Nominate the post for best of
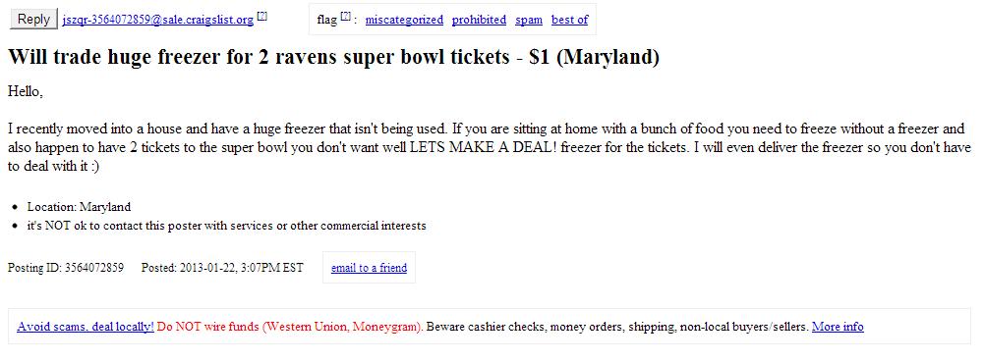Viewport: 984px width, 362px height. pos(569,20)
